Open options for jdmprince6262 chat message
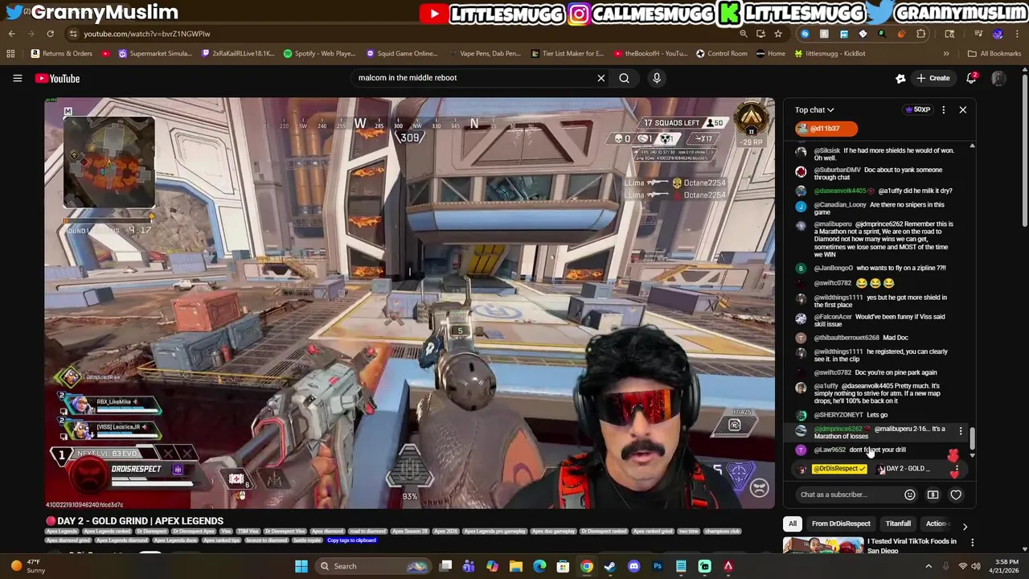This screenshot has width=1029, height=579. coord(960,432)
